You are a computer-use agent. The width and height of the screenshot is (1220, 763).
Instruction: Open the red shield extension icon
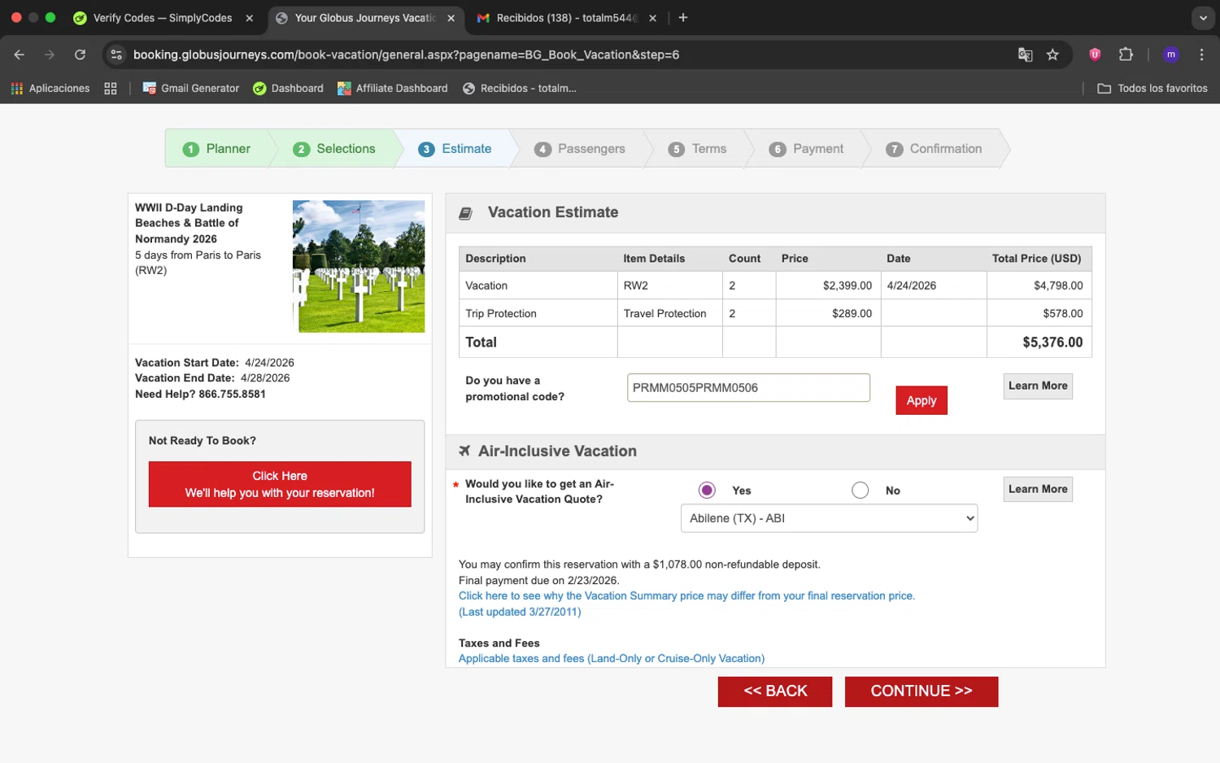click(x=1095, y=54)
